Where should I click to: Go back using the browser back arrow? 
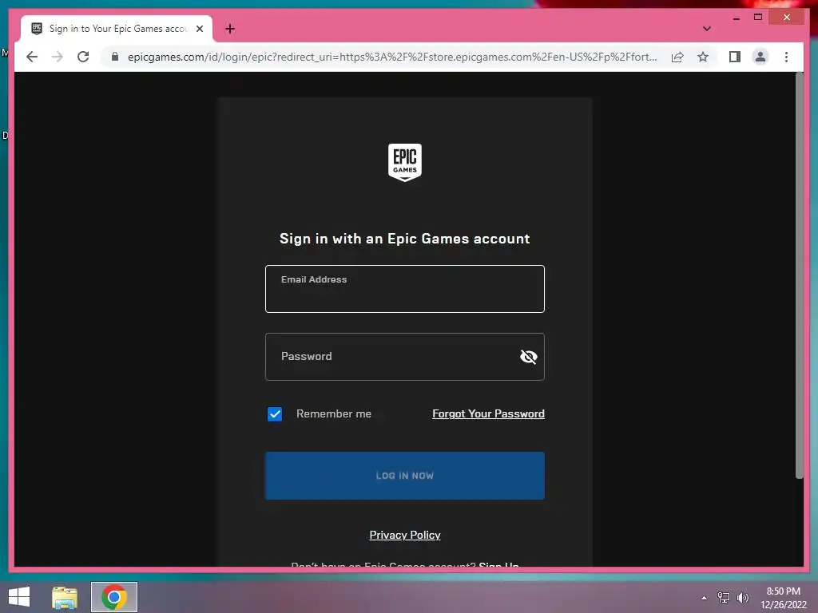[x=32, y=57]
